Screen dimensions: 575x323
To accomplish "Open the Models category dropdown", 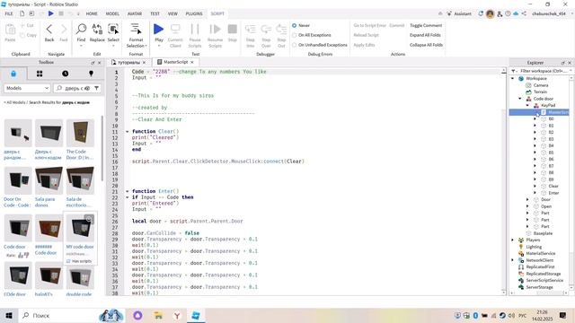I will point(27,88).
